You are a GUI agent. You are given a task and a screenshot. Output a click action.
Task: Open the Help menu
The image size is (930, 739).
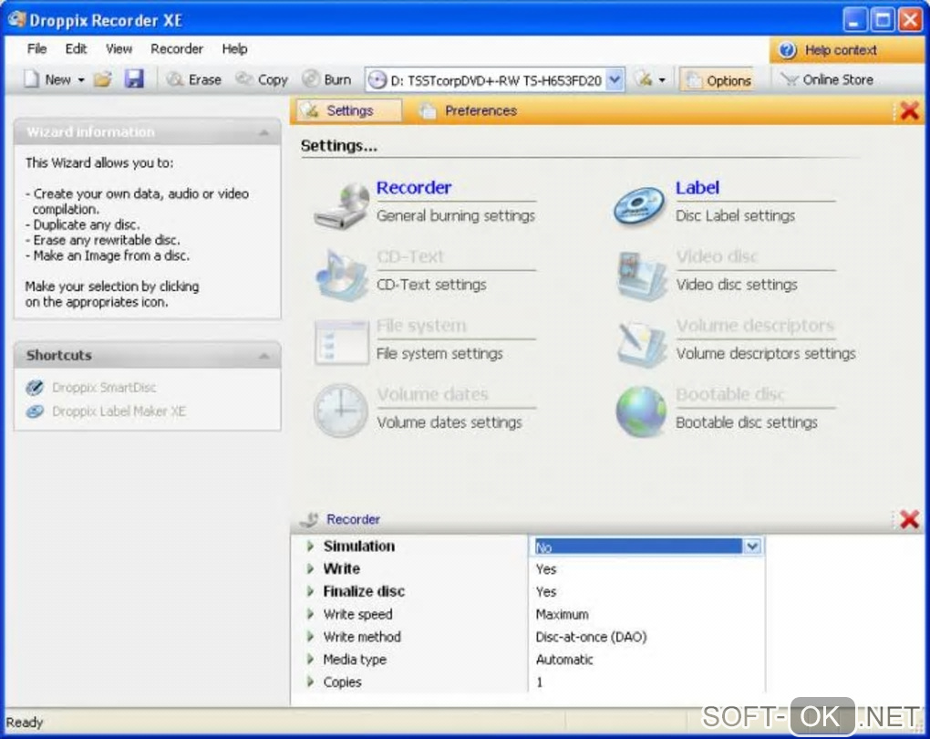pos(235,48)
